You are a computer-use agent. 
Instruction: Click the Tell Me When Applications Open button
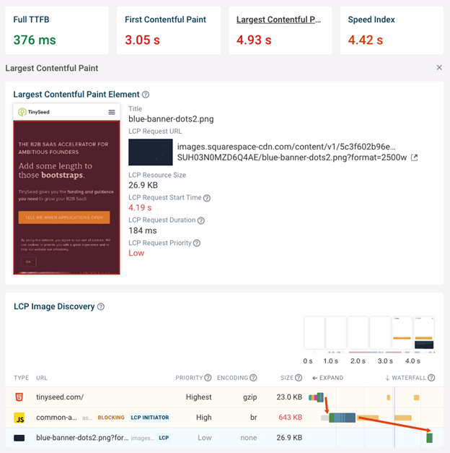pos(64,217)
